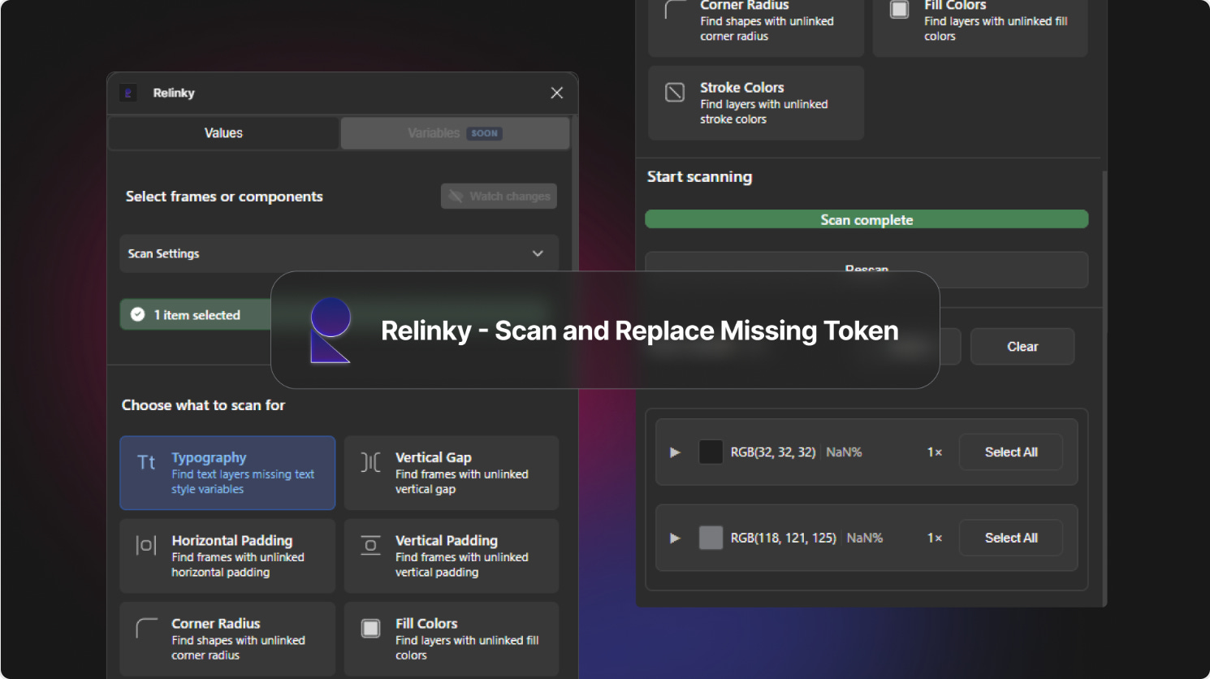Click the Start scanning heading
The image size is (1210, 679).
click(x=699, y=177)
